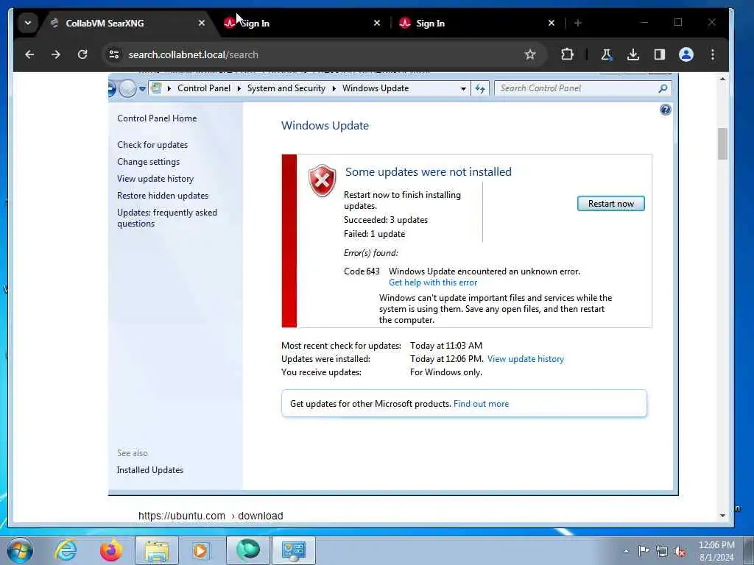Close the CollabVM SearXNG tab
The height and width of the screenshot is (565, 754).
202,23
